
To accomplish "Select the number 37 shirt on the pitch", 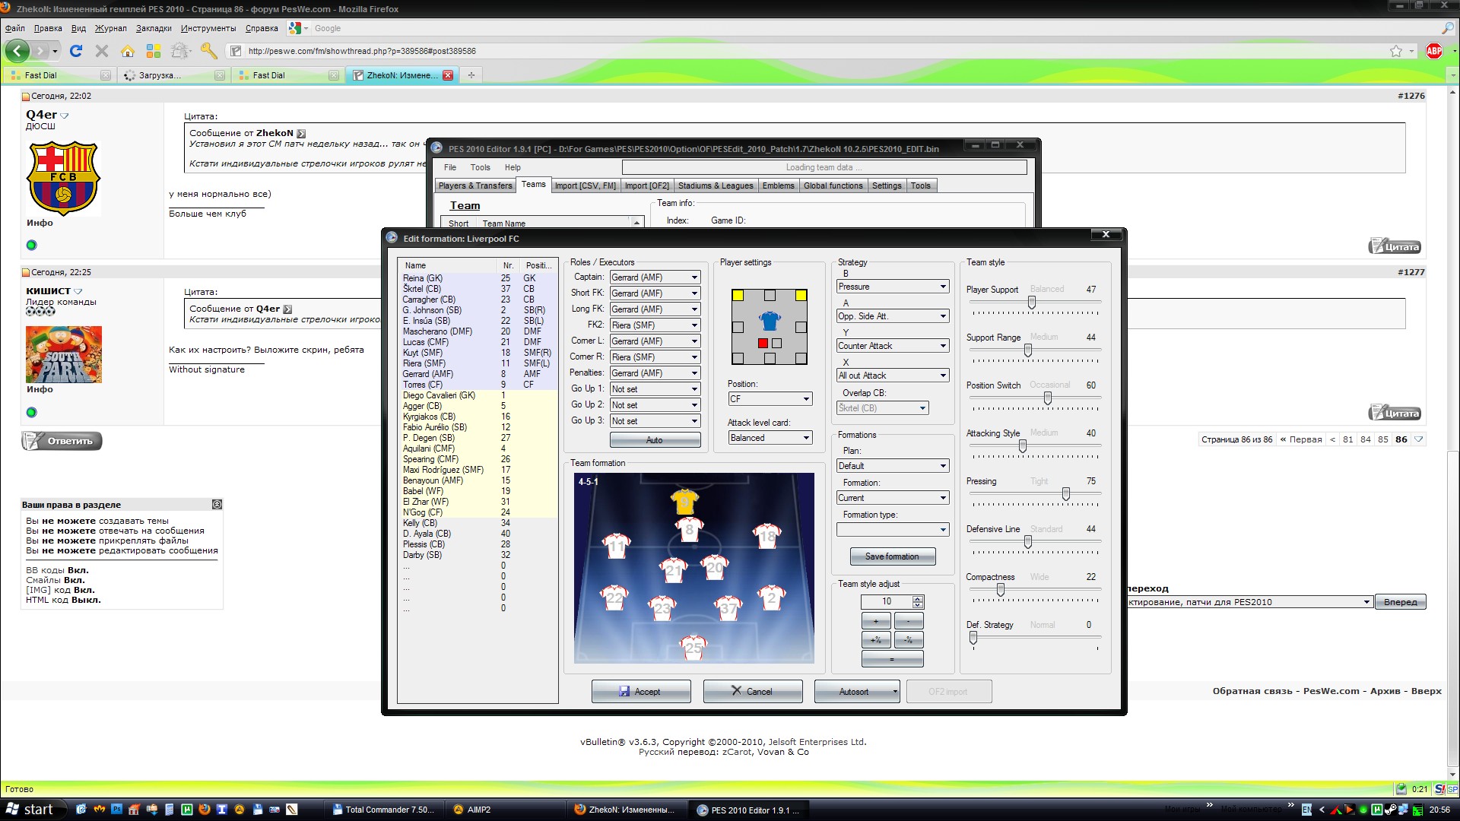I will coord(728,608).
